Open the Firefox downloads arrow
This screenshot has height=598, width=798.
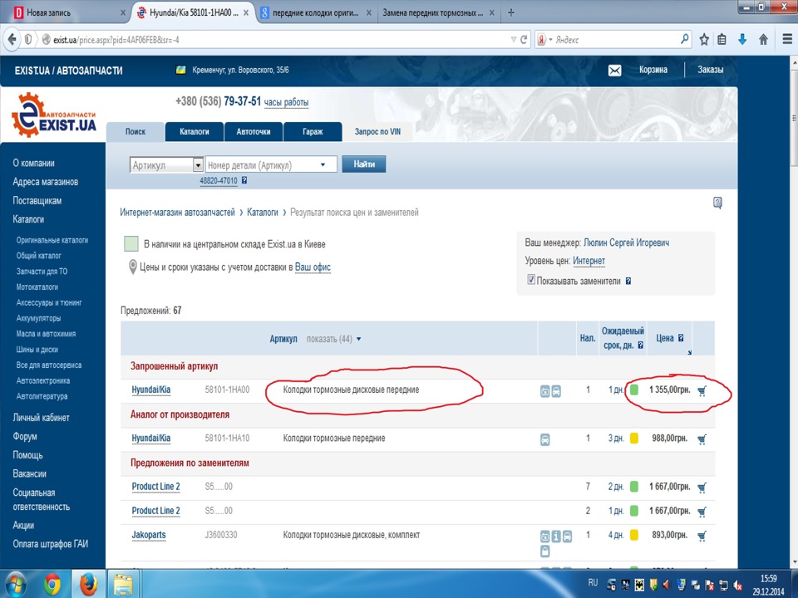click(x=742, y=39)
